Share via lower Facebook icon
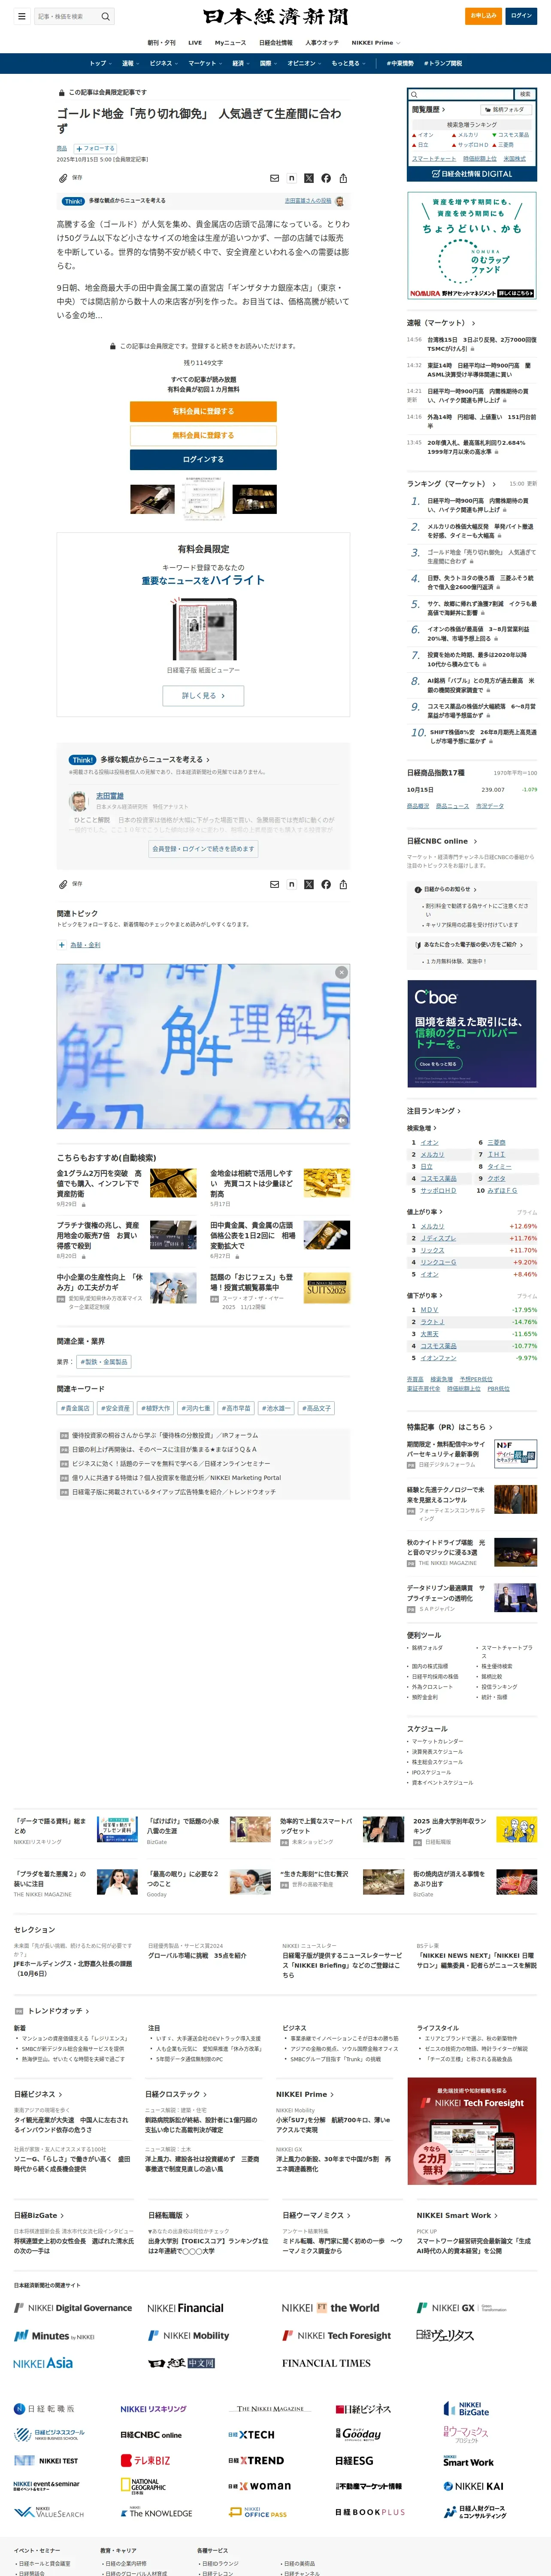 click(x=326, y=884)
